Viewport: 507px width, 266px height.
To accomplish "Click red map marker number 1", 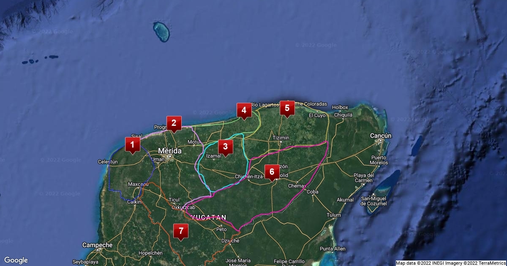I will [132, 145].
